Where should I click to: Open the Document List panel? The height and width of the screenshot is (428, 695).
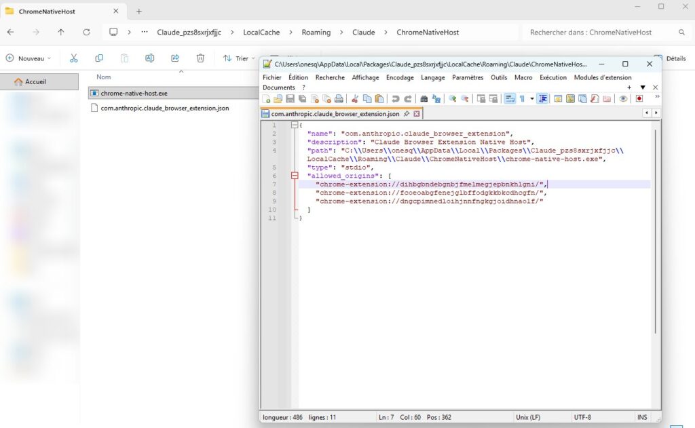(582, 99)
